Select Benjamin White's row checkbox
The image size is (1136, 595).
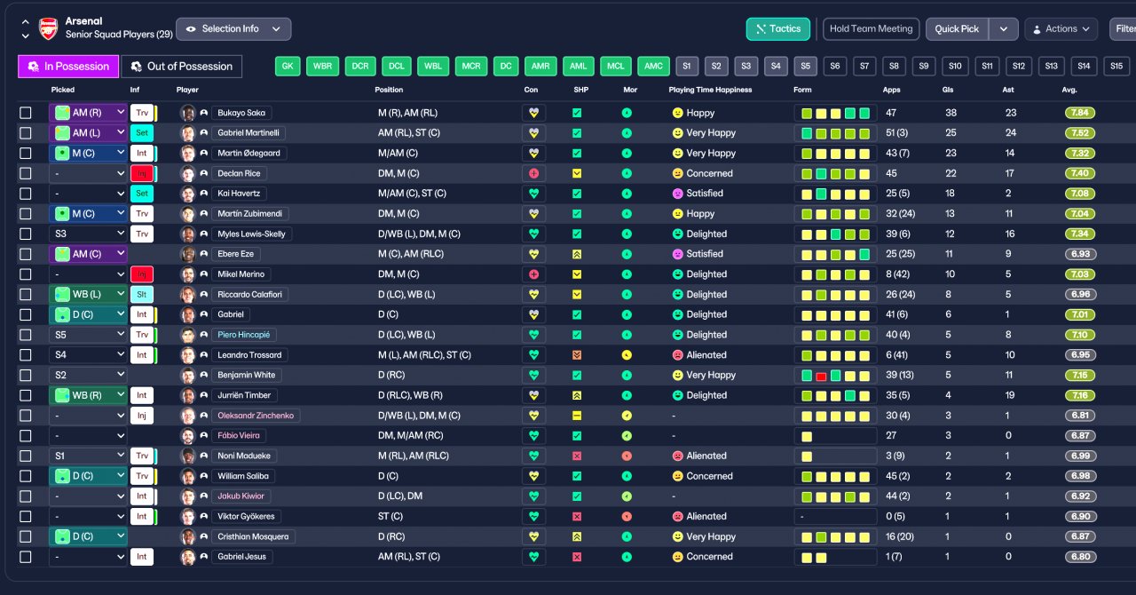point(26,375)
